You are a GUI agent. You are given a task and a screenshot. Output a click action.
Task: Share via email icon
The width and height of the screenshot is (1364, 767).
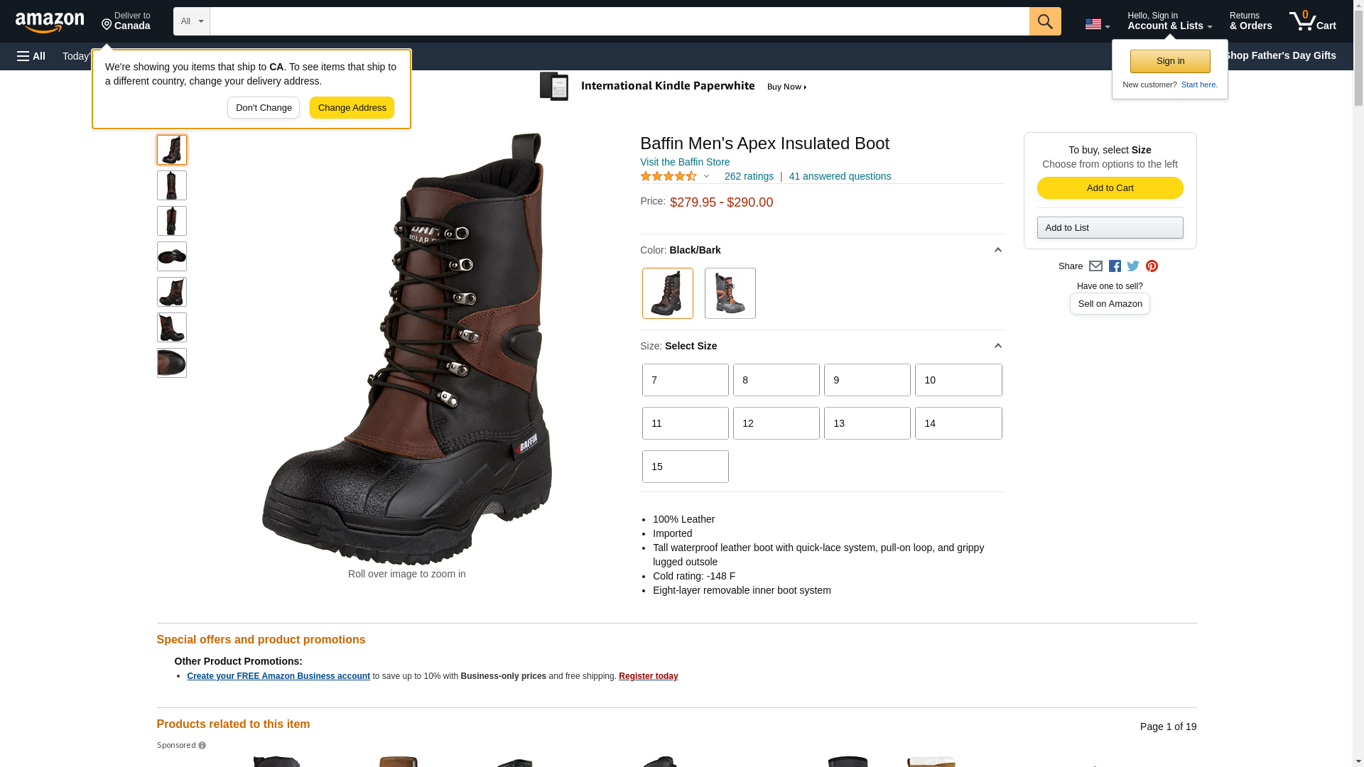[x=1095, y=266]
